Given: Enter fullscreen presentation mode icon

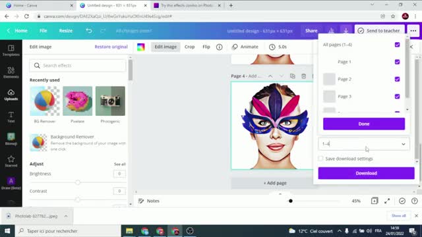Looking at the screenshot, I should click(x=387, y=201).
